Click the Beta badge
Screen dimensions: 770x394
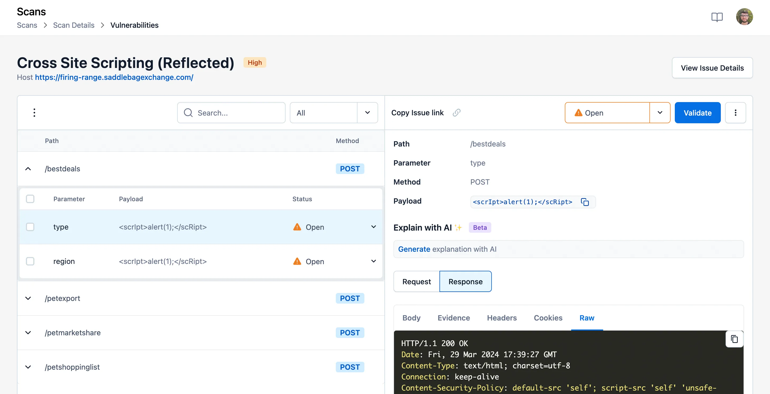tap(480, 227)
